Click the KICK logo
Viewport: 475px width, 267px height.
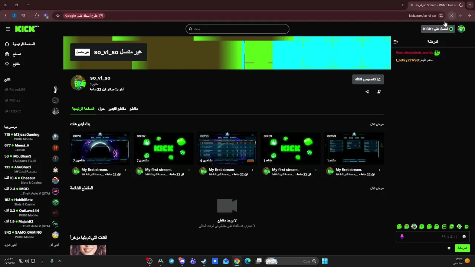click(27, 29)
